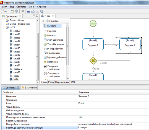
Task: Select the case14 process
Action: [15, 45]
